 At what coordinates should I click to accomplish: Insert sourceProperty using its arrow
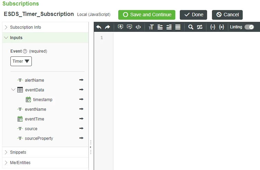pyautogui.click(x=81, y=138)
